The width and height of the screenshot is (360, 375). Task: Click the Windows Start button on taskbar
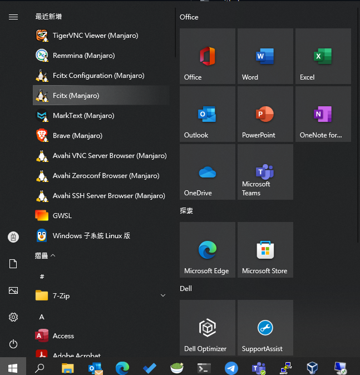pyautogui.click(x=13, y=367)
